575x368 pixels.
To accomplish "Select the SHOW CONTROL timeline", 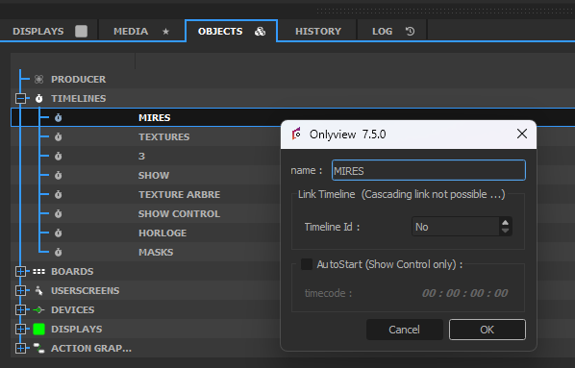I will coord(179,213).
